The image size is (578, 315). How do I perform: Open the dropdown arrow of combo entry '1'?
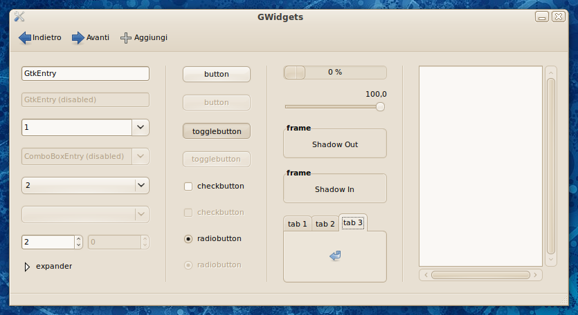pos(141,127)
